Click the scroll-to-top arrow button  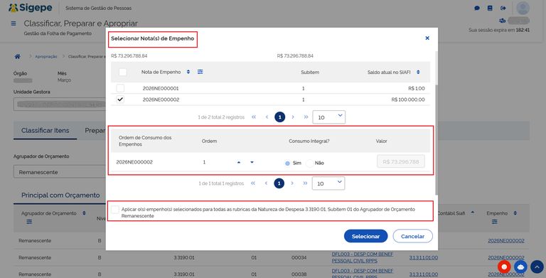click(537, 267)
